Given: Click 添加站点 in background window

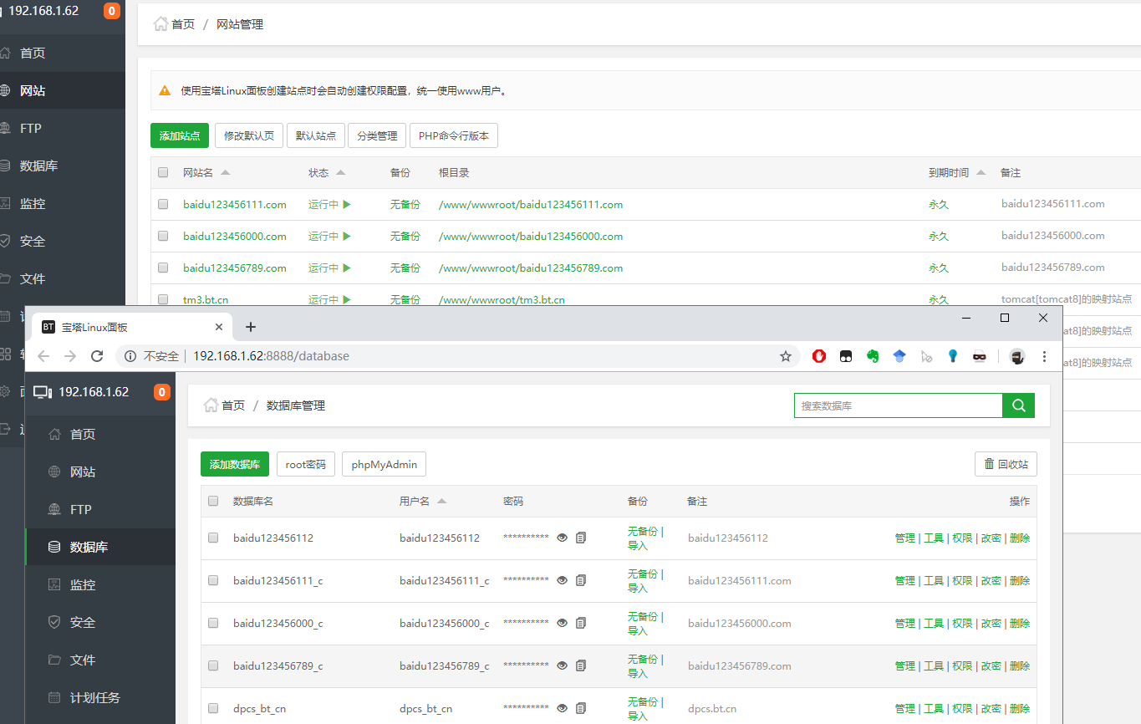Looking at the screenshot, I should [x=180, y=135].
